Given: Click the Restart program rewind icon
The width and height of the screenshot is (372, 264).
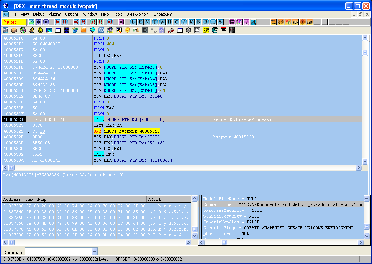Looking at the screenshot, I should click(39, 22).
